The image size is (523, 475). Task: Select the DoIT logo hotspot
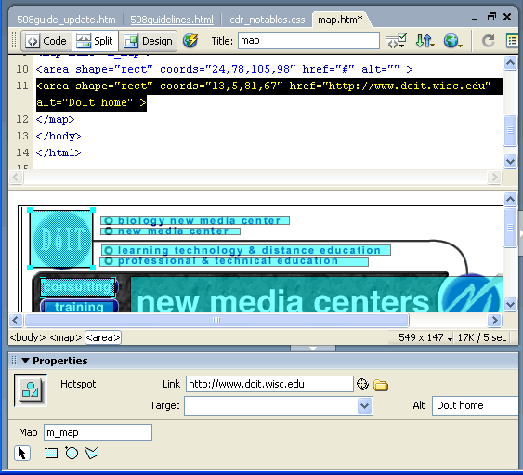(x=61, y=239)
